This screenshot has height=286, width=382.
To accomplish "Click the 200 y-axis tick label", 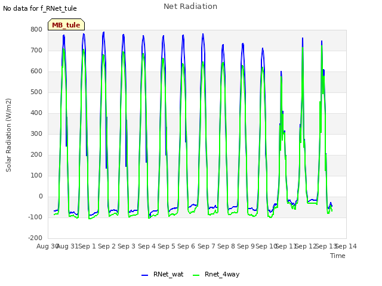I will coord(36,155).
